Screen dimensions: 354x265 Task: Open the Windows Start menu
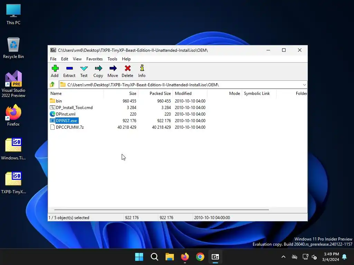coord(139,257)
